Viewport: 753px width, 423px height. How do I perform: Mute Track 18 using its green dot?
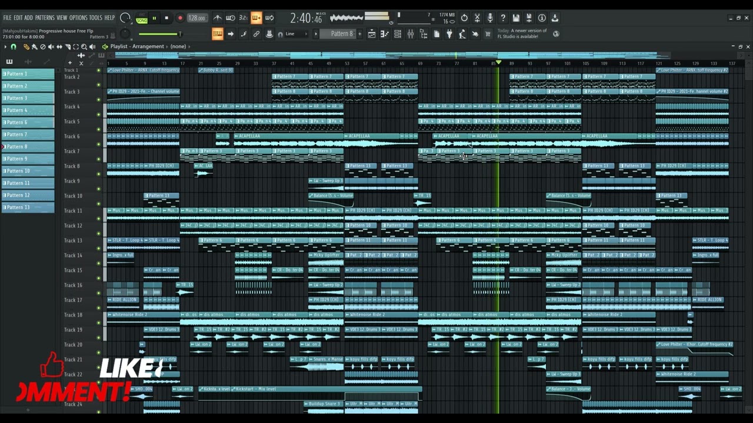click(x=99, y=323)
